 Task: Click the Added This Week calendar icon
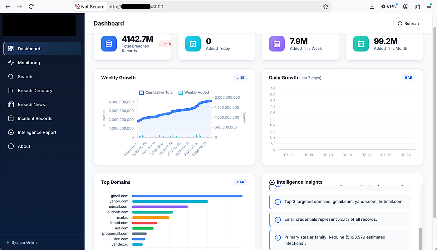pyautogui.click(x=277, y=44)
